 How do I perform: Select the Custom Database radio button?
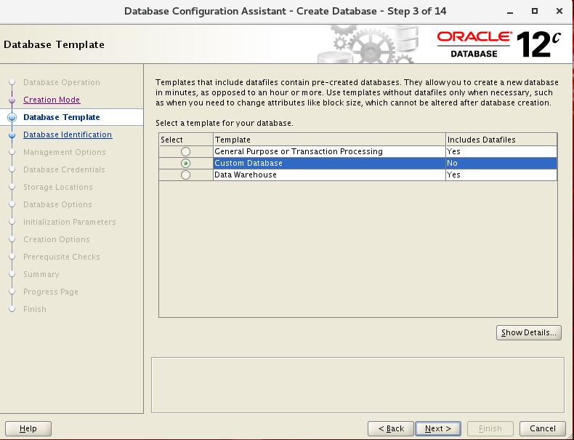(185, 163)
